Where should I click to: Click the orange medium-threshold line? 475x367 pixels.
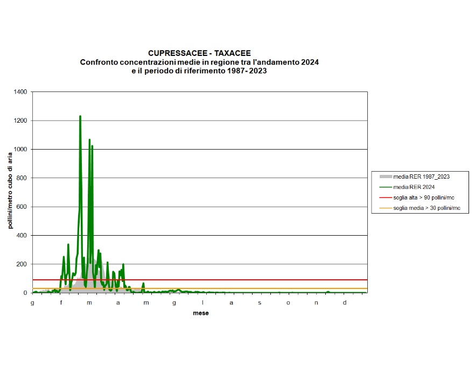pyautogui.click(x=200, y=288)
